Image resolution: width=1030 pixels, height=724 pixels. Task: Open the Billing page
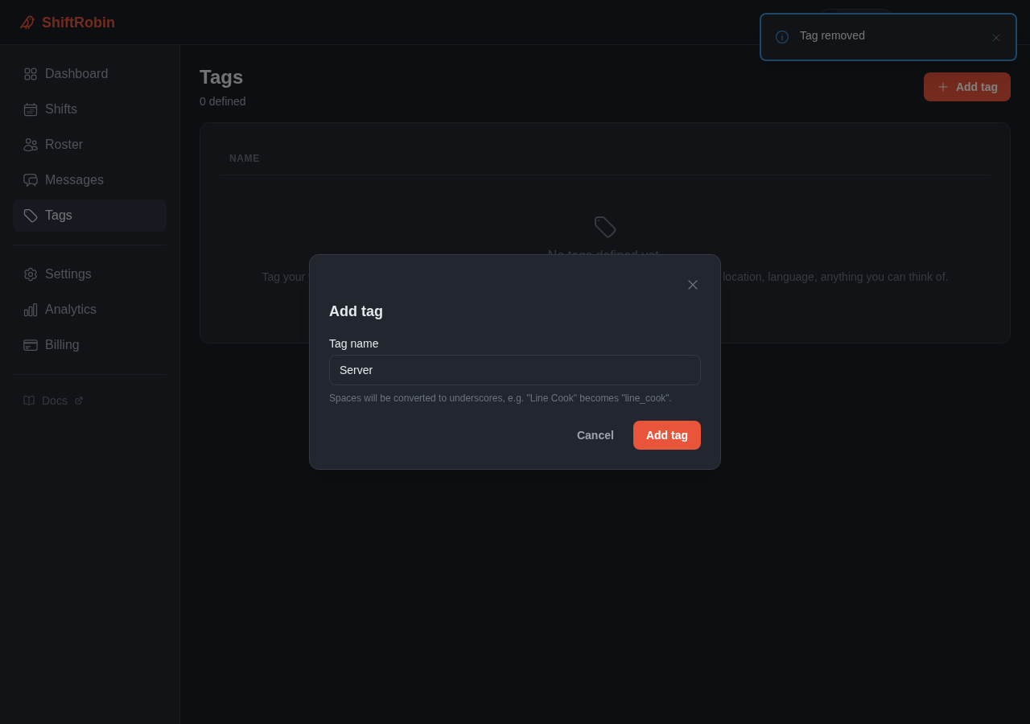[x=89, y=345]
